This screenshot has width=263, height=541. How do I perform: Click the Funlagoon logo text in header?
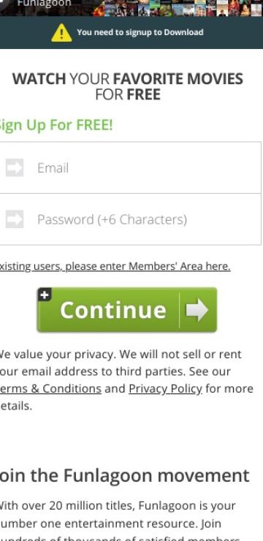[44, 4]
